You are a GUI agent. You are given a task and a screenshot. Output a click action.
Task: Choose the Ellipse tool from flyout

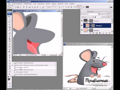(34, 67)
